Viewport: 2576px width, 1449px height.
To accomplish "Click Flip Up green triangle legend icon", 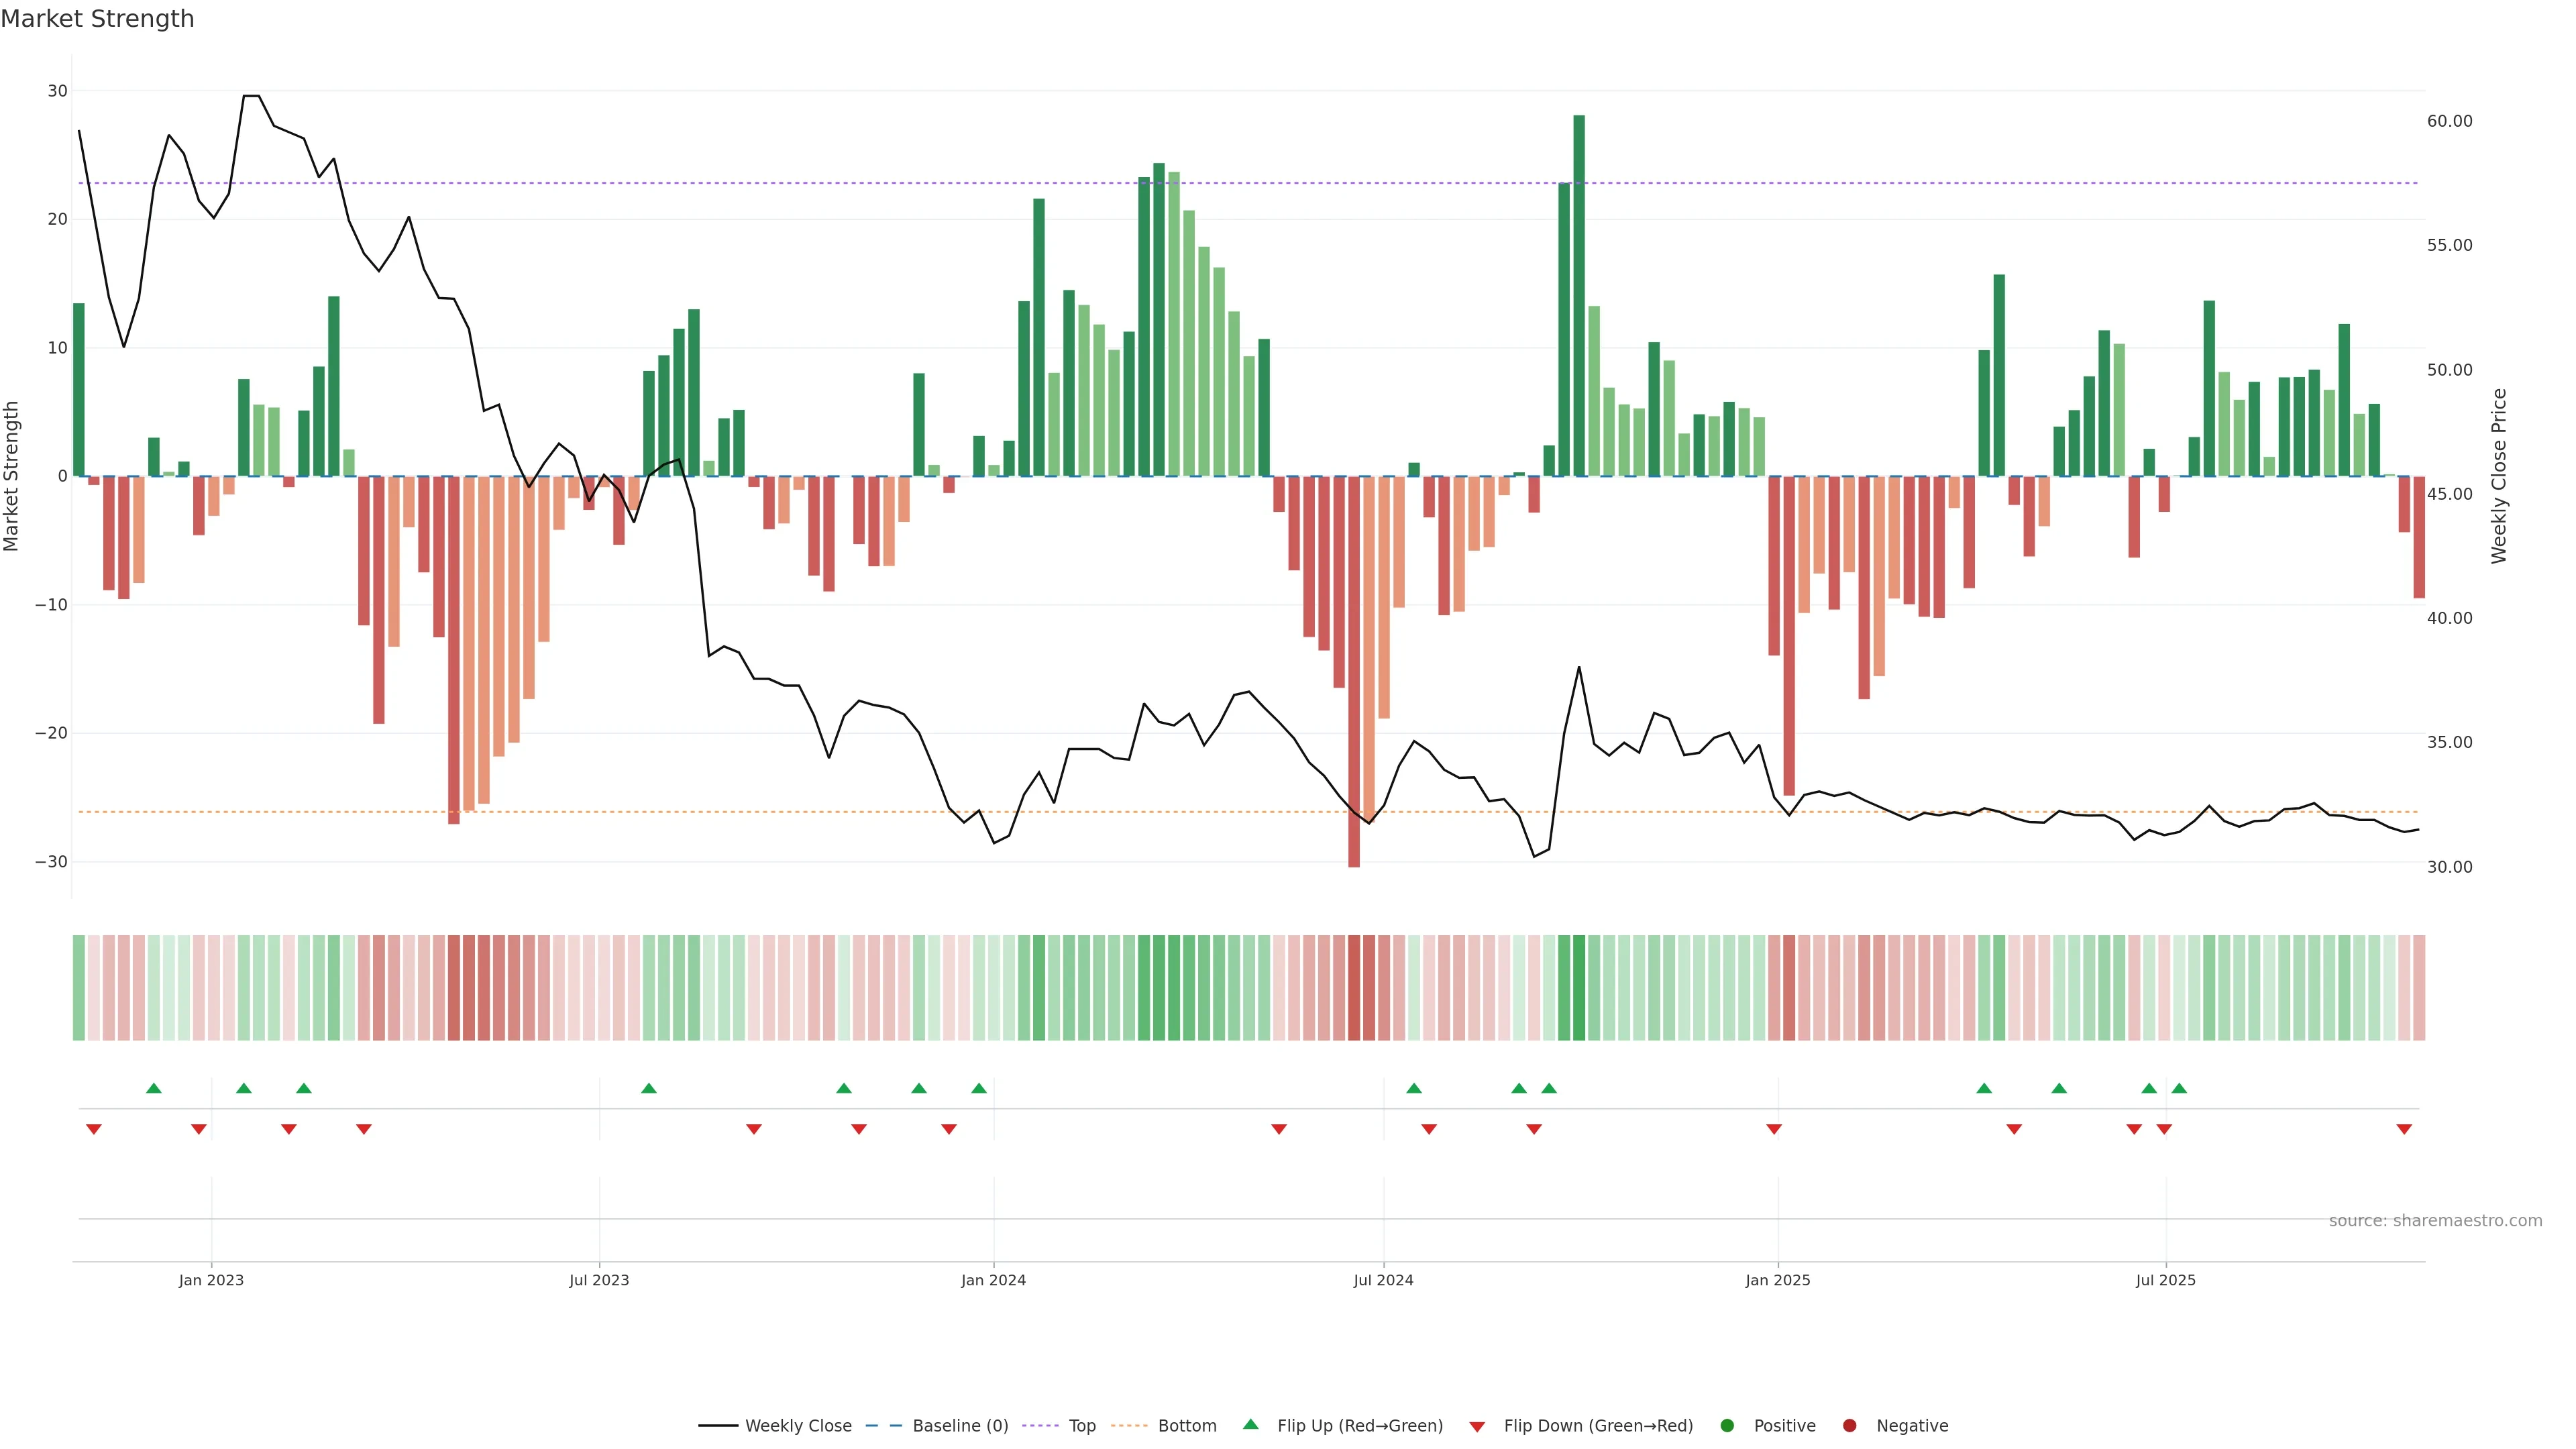I will point(1250,1425).
